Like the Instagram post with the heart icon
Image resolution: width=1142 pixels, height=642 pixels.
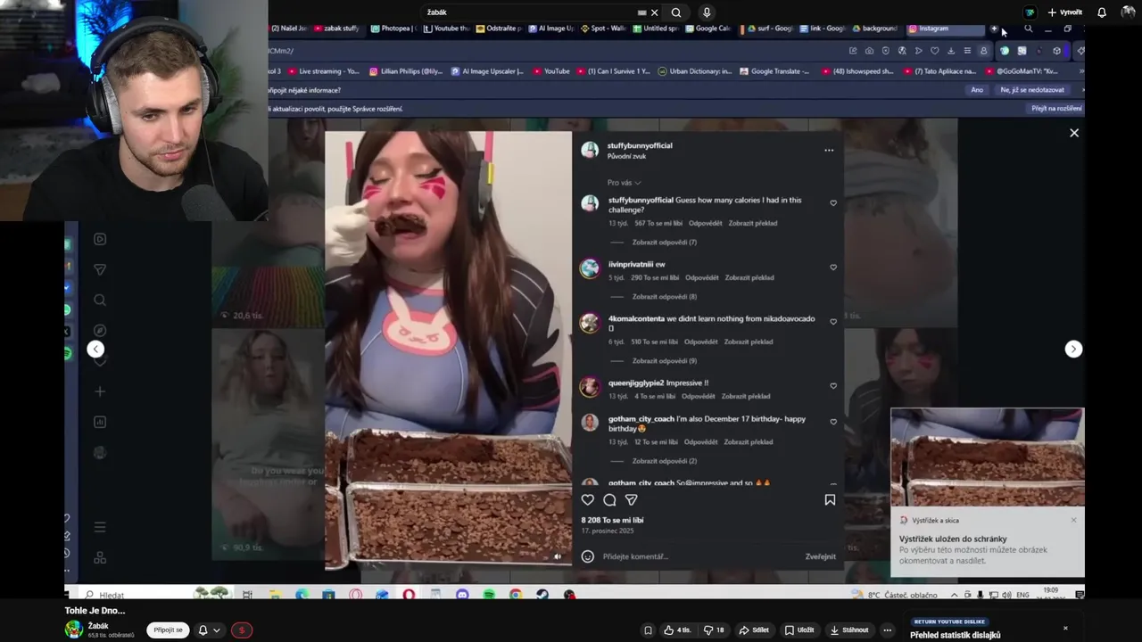click(x=588, y=500)
